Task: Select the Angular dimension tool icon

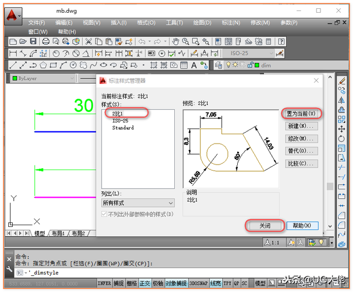Action: click(86, 54)
